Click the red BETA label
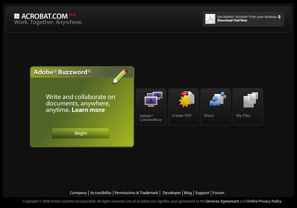Screen dimensions: 297x208 pyautogui.click(x=72, y=15)
